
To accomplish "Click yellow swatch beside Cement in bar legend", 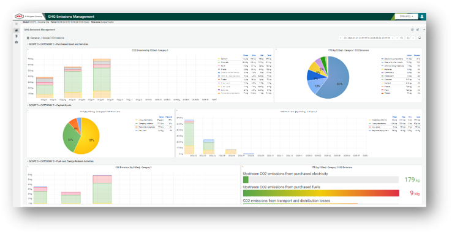I will [x=219, y=59].
